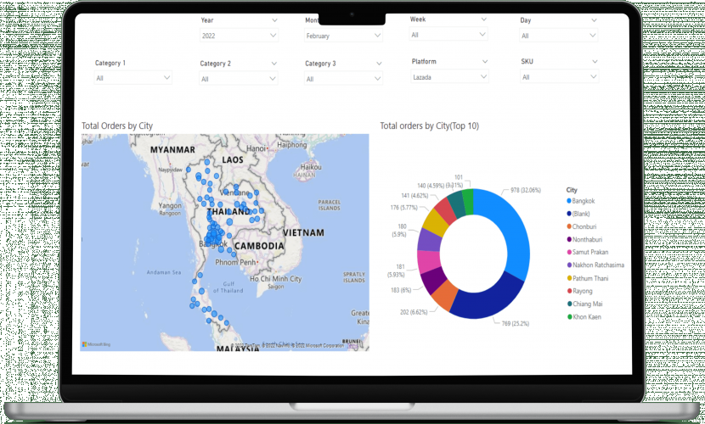Click Pathum Thani text in legend
The image size is (705, 424).
(590, 278)
